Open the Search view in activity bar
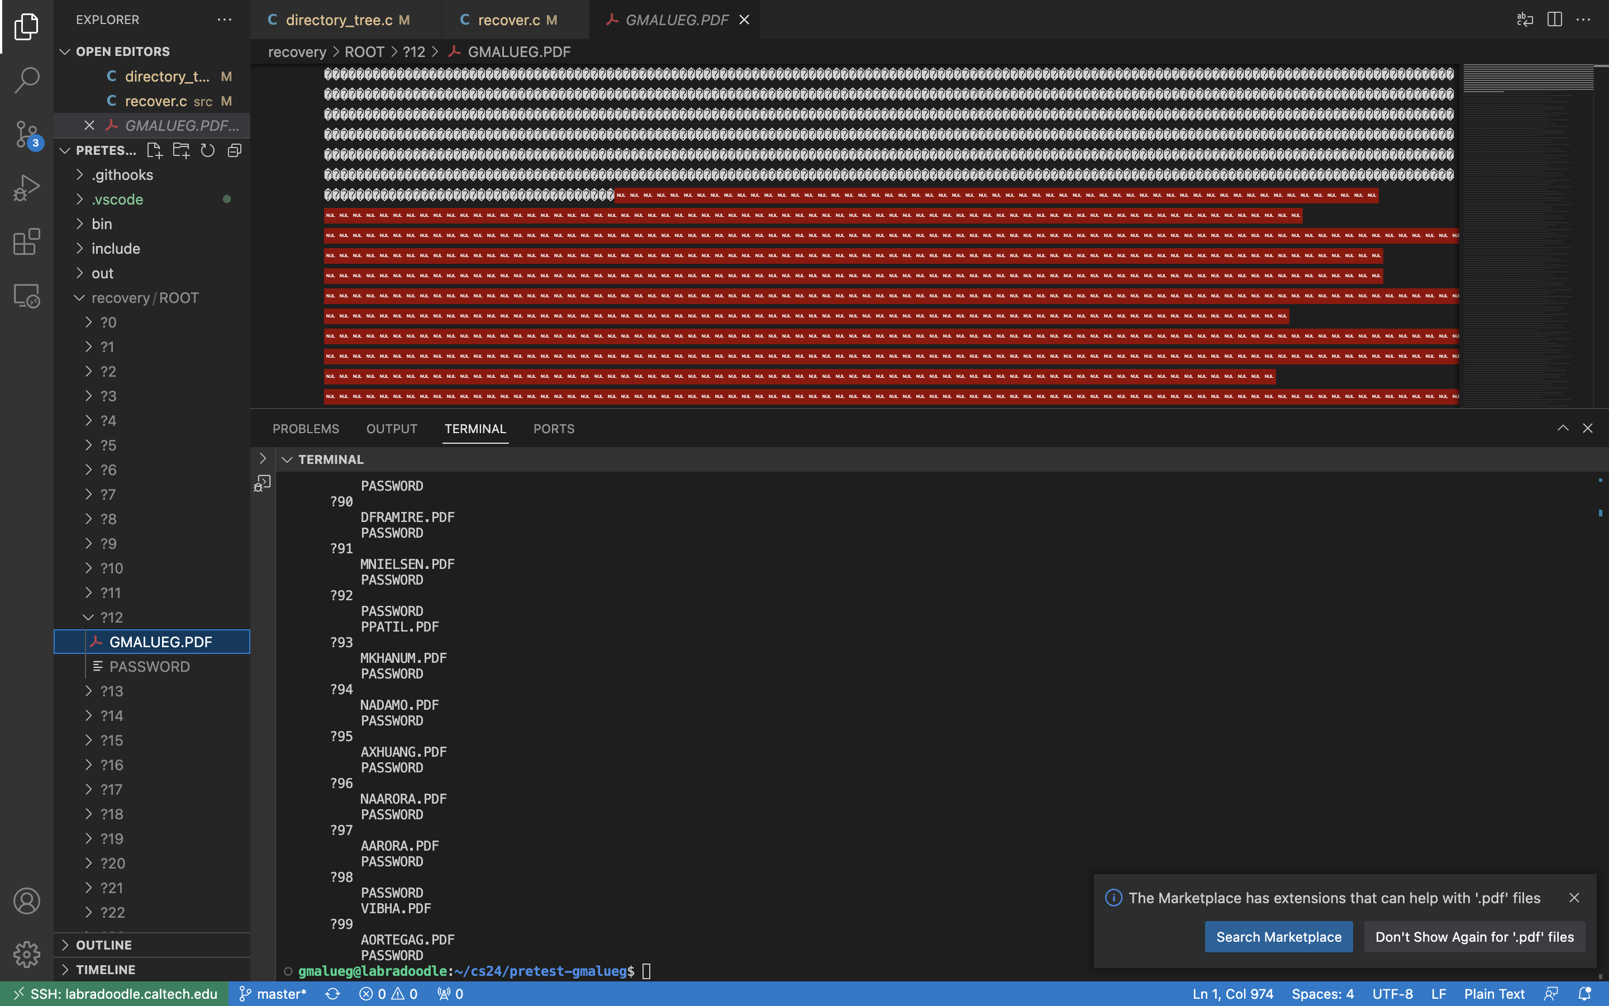Image resolution: width=1609 pixels, height=1006 pixels. [27, 80]
